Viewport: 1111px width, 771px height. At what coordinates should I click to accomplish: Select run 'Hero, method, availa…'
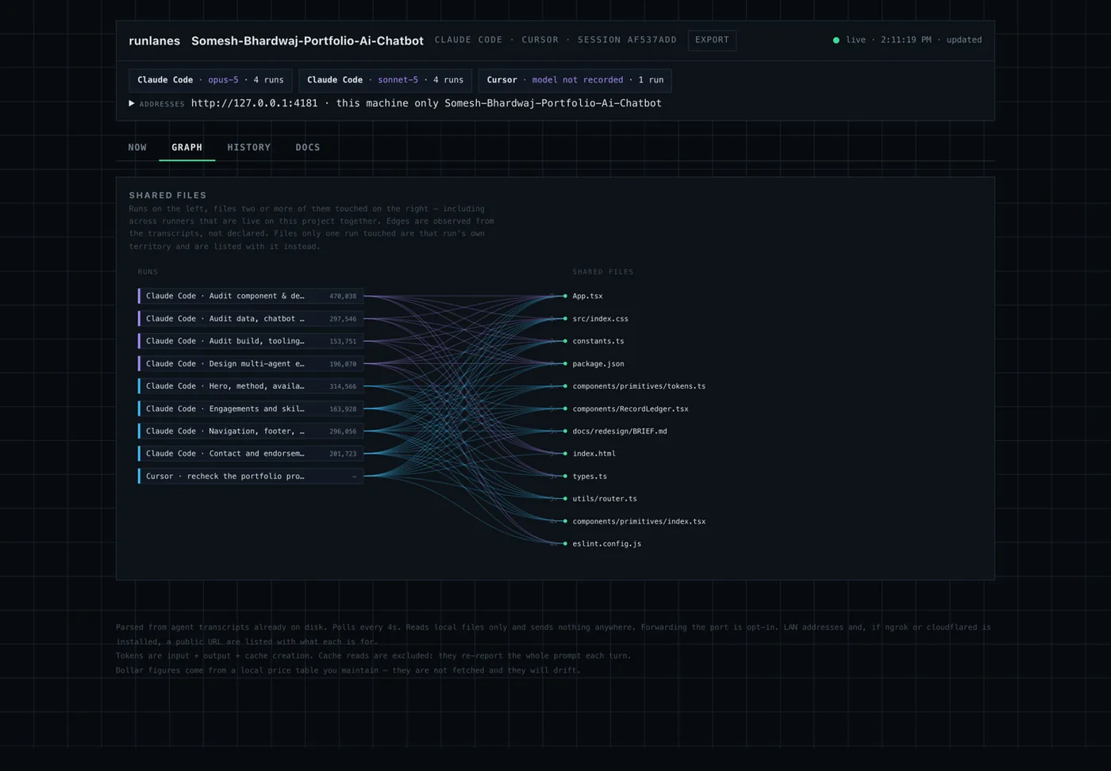click(x=251, y=386)
